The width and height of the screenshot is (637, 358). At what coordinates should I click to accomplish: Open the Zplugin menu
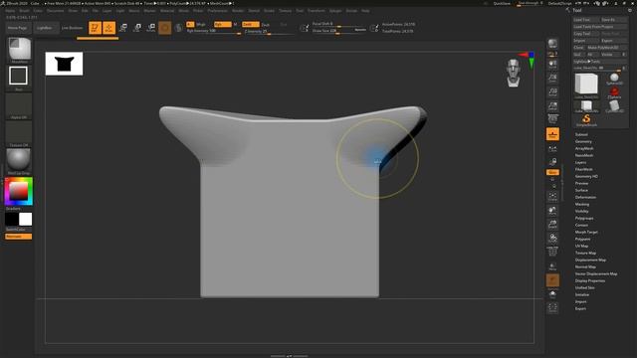click(x=335, y=11)
